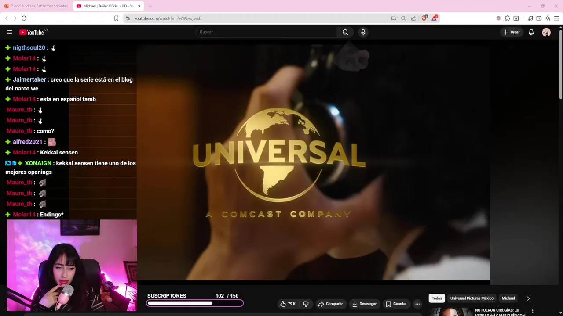Focus the Buscar search field
This screenshot has width=563, height=316.
[x=266, y=32]
